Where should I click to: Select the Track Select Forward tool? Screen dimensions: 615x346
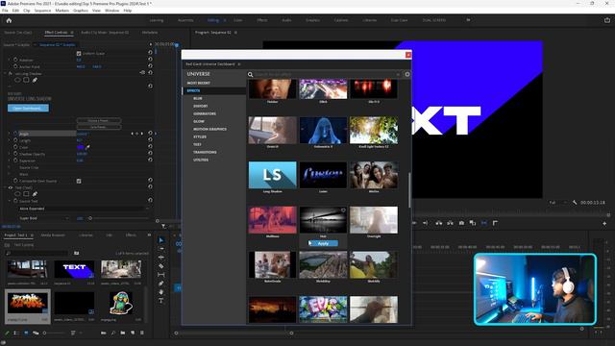click(x=161, y=249)
